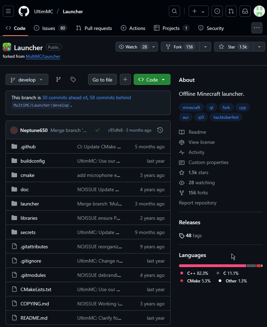Open the pull requests header icon
The height and width of the screenshot is (327, 267).
(x=231, y=11)
